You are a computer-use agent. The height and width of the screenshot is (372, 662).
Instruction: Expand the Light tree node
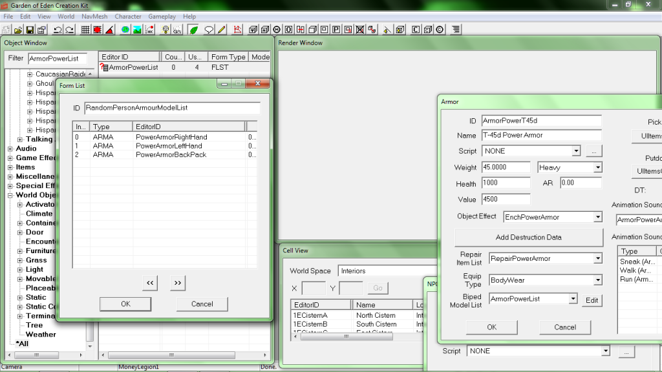[x=20, y=269]
